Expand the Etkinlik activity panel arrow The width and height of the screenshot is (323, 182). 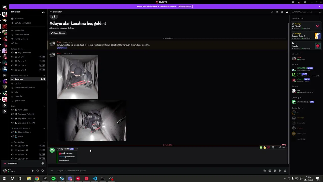coord(320,18)
